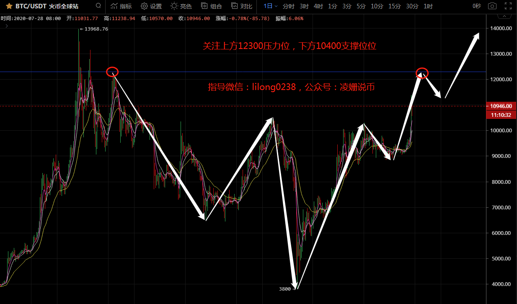Expand the left drawing toolbar arrow
Image resolution: width=517 pixels, height=304 pixels.
click(6, 26)
